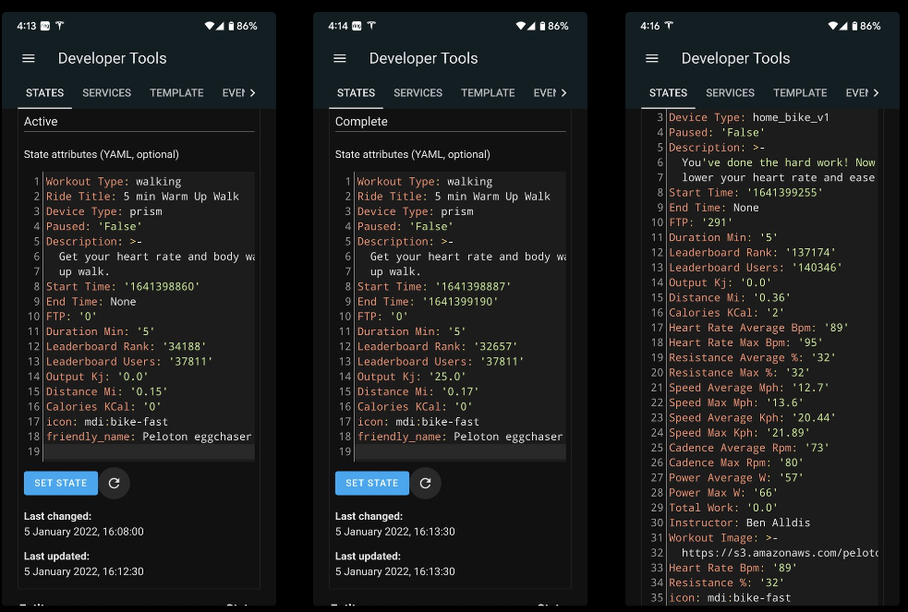Image resolution: width=908 pixels, height=612 pixels.
Task: Tap the battery icon in 4:14 status bar
Action: [x=542, y=26]
